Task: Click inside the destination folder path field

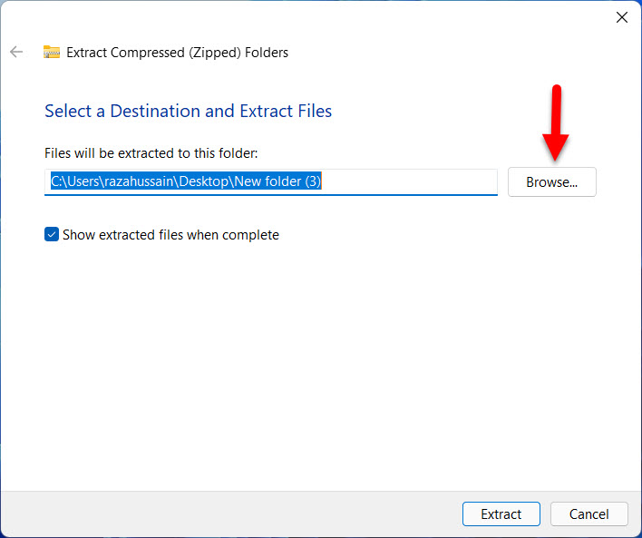Action: pos(270,181)
